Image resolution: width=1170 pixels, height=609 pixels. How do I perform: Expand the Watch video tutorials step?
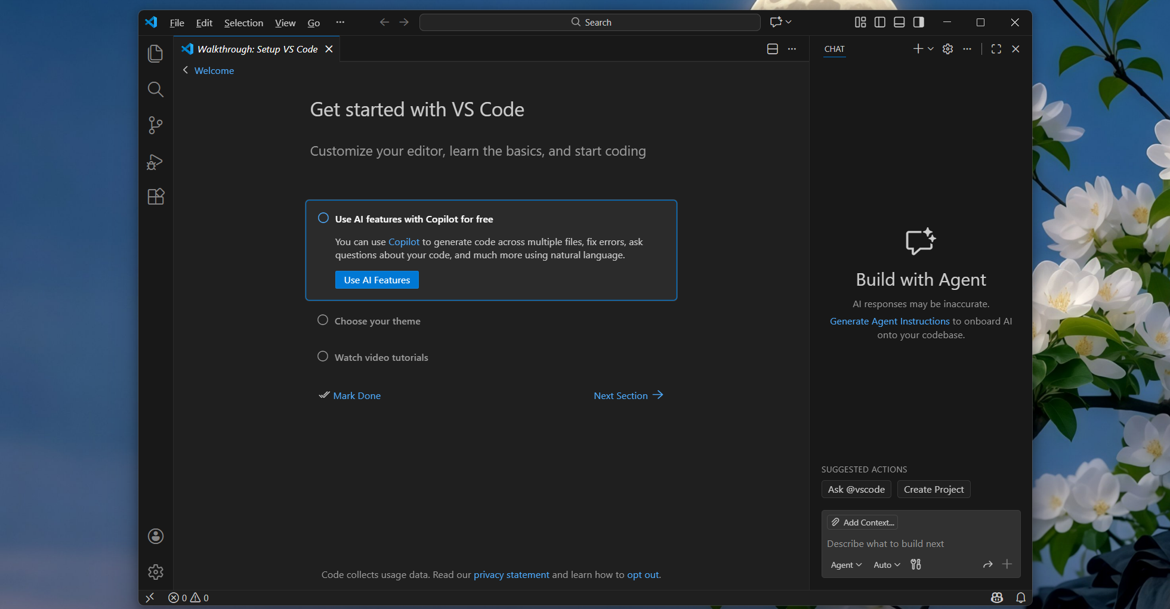381,357
